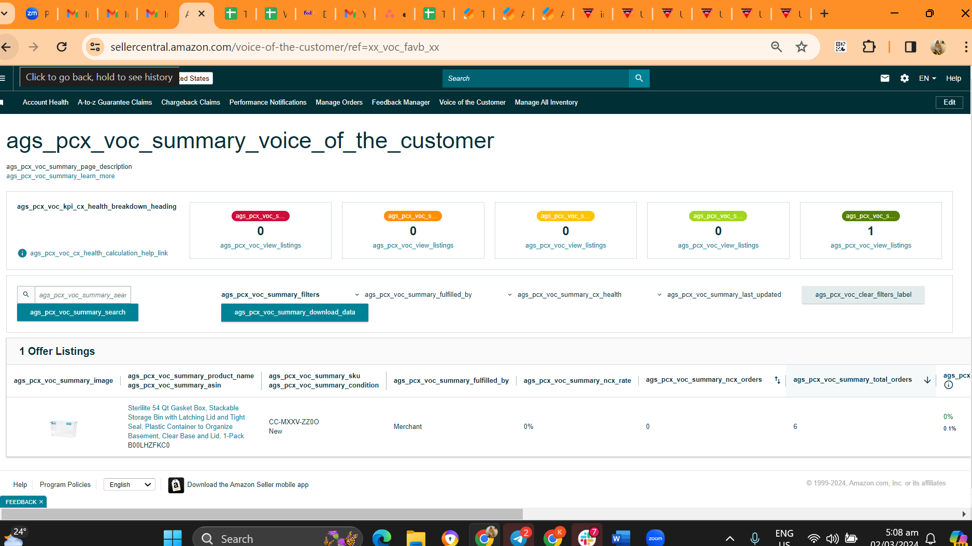Viewport: 972px width, 546px height.
Task: Click the info icon beside cx health help link
Action: pos(22,253)
